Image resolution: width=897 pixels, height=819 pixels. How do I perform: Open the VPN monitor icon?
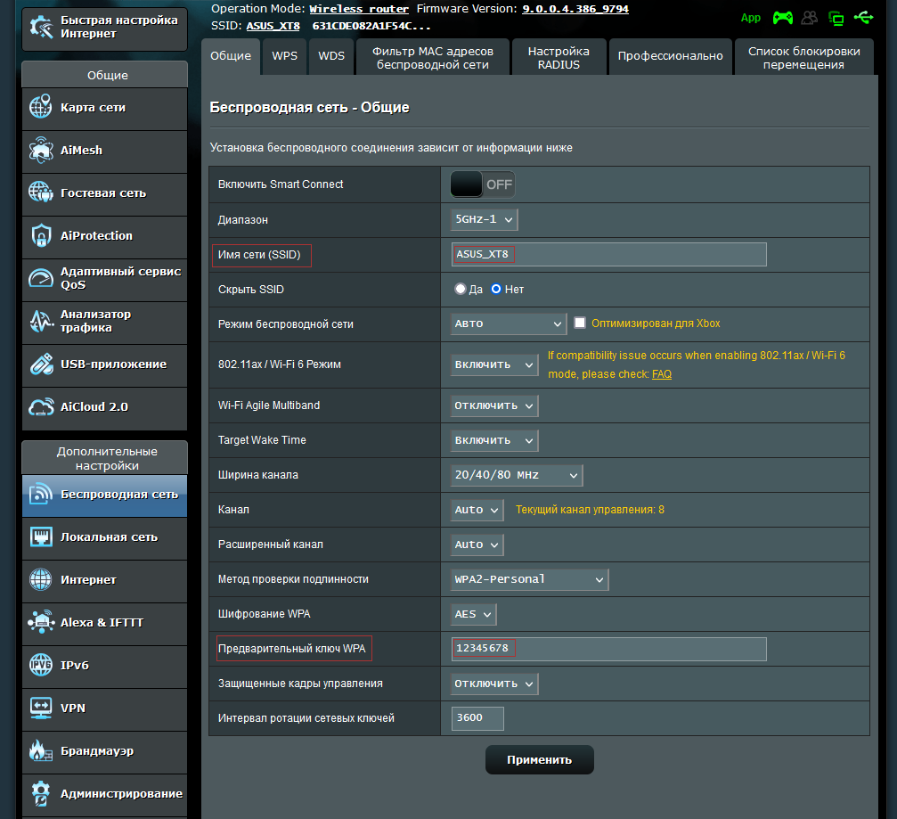(41, 708)
